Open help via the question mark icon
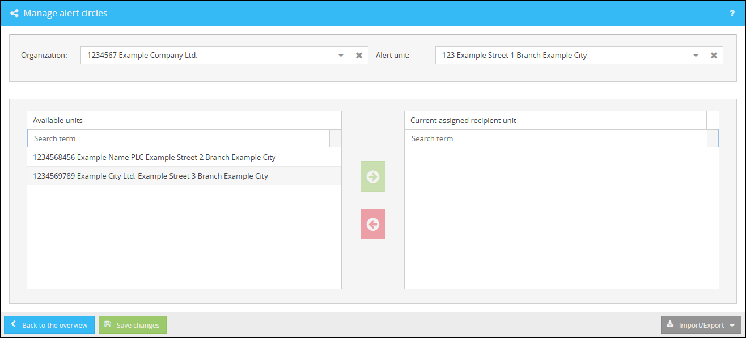Image resolution: width=746 pixels, height=338 pixels. pyautogui.click(x=732, y=13)
